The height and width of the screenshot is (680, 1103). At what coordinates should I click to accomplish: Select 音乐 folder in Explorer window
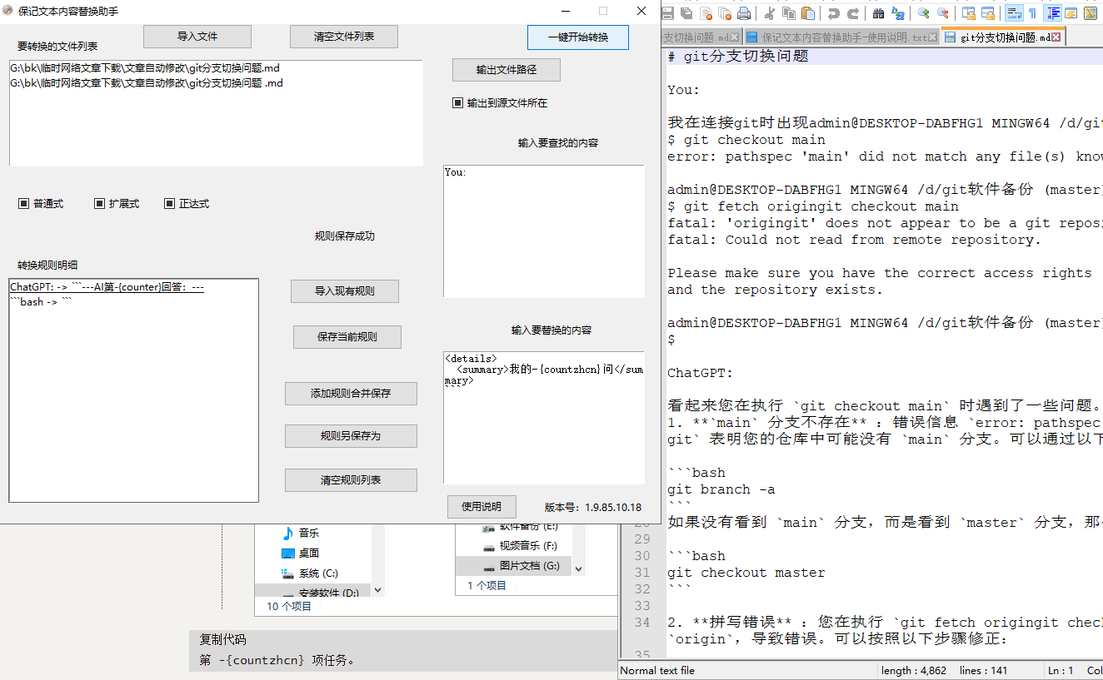point(309,533)
